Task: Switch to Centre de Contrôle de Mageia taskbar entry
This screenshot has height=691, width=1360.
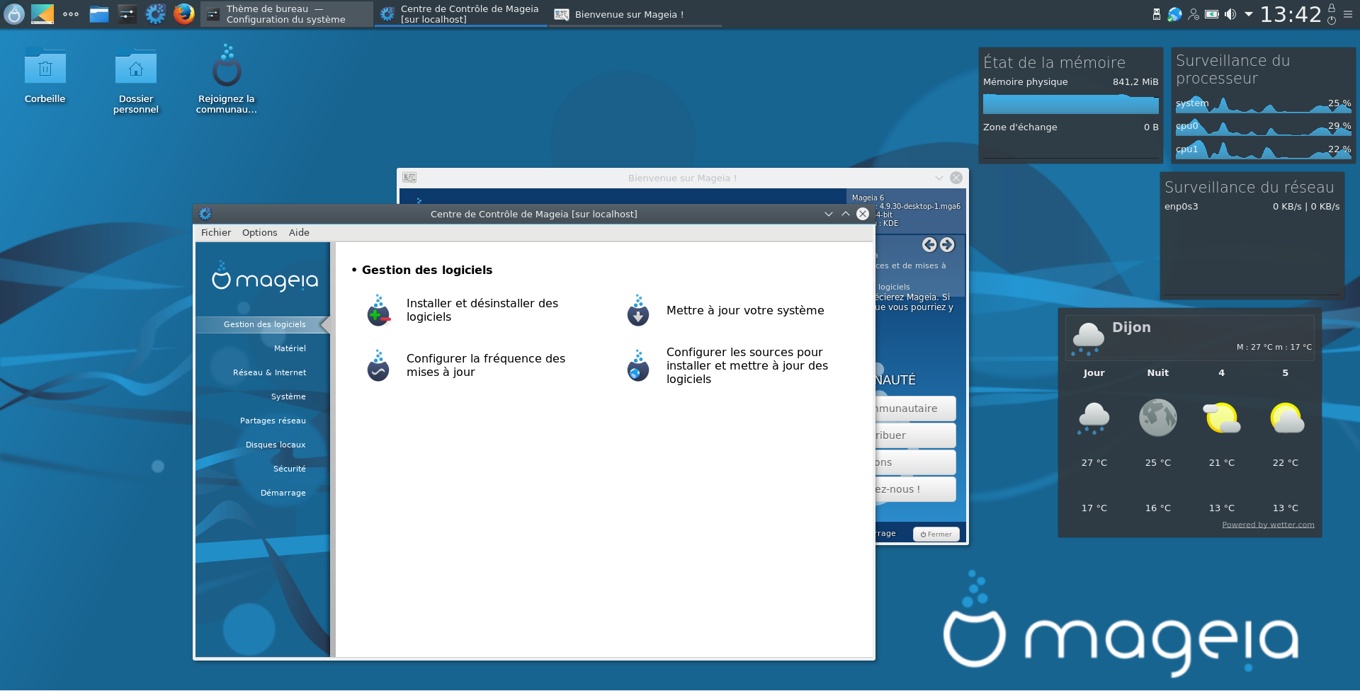Action: pos(460,14)
